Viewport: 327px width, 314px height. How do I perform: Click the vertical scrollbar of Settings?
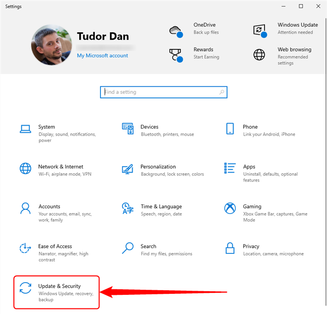pyautogui.click(x=326, y=162)
